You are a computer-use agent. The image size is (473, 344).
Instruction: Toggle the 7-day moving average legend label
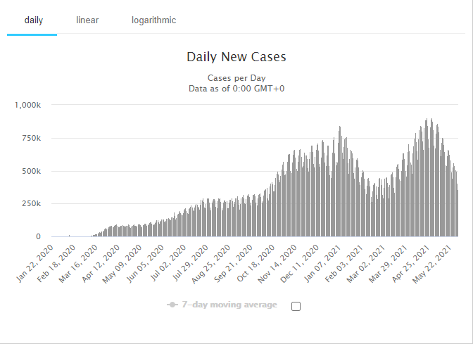click(229, 305)
